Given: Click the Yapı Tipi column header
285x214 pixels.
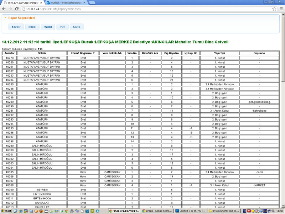Looking at the screenshot, I should point(219,53).
